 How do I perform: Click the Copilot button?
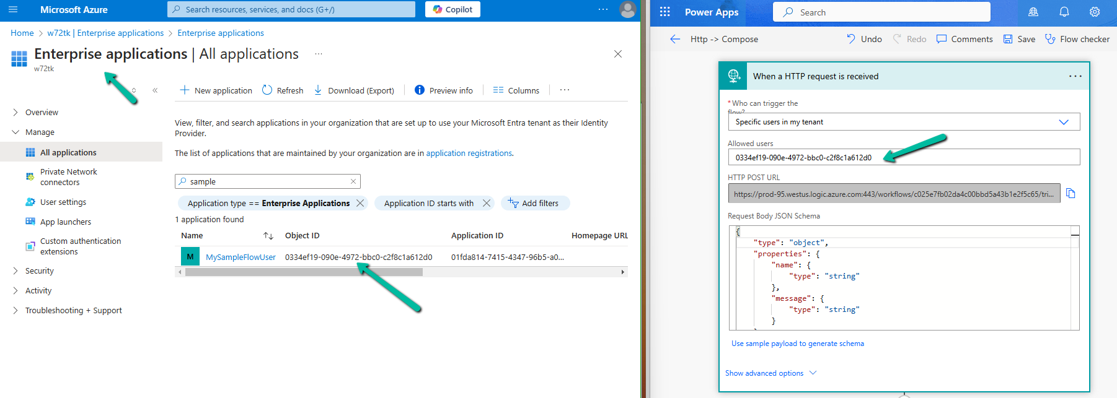(x=453, y=9)
